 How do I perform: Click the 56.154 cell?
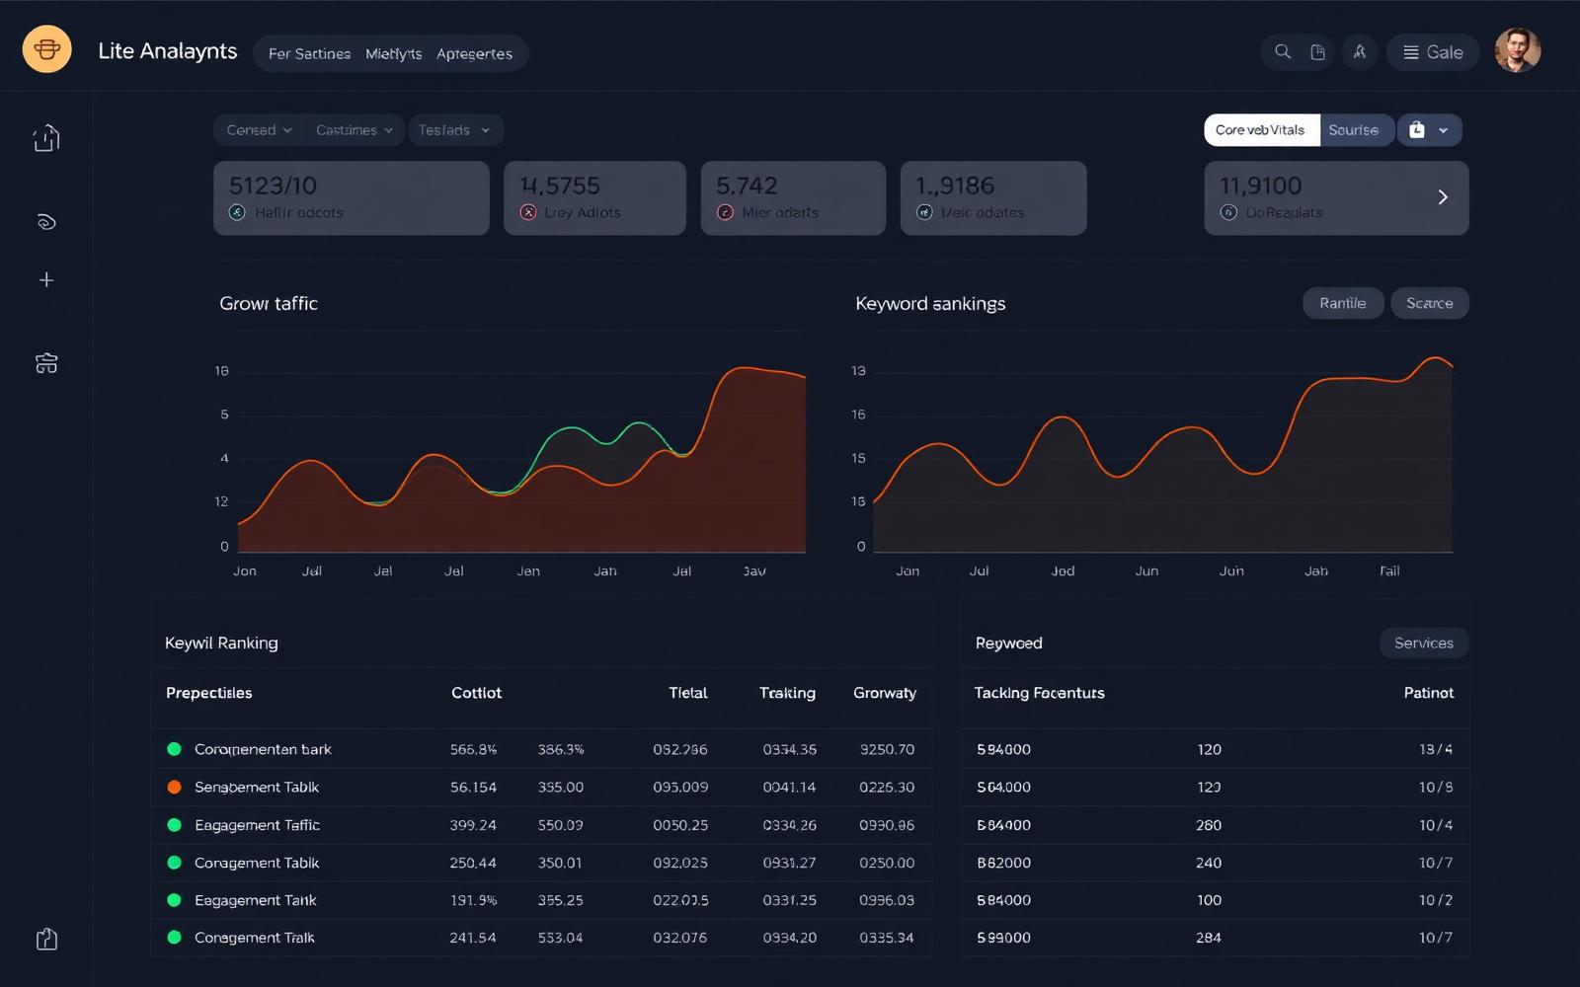pyautogui.click(x=473, y=787)
